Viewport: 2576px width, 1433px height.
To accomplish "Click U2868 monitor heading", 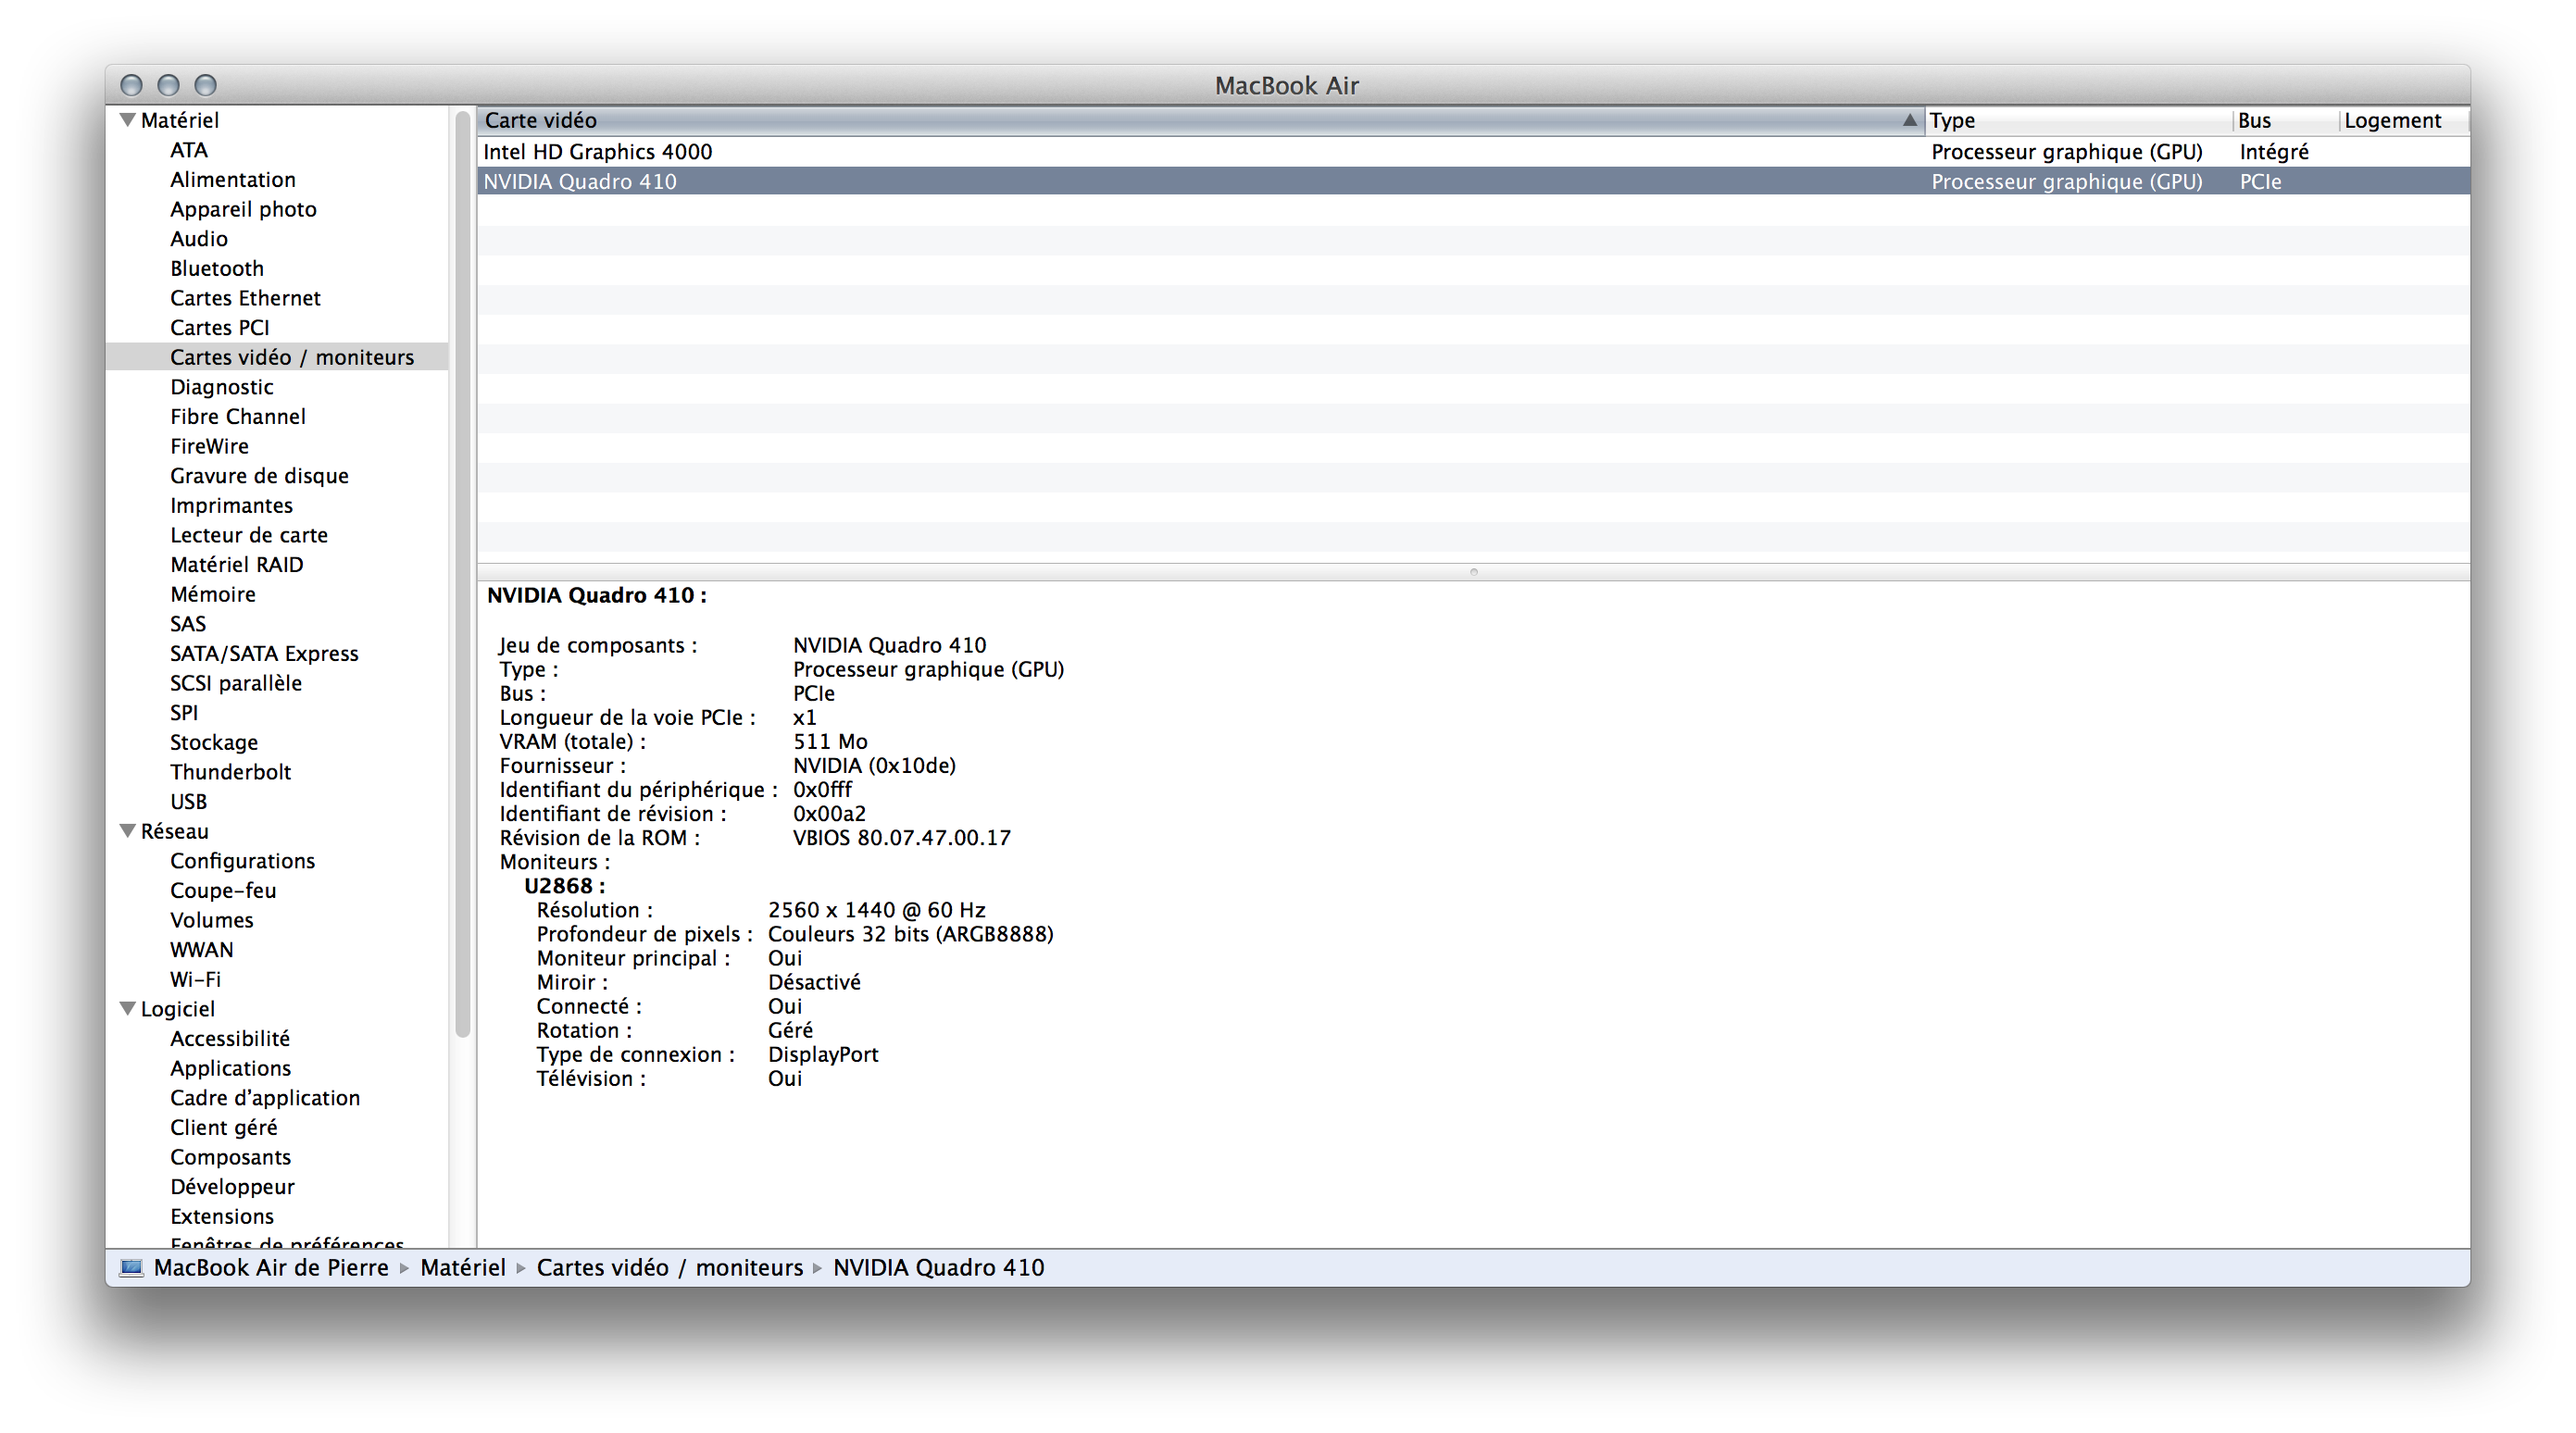I will (x=564, y=886).
